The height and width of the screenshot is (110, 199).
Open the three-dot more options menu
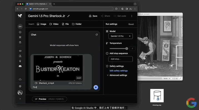[132, 16]
